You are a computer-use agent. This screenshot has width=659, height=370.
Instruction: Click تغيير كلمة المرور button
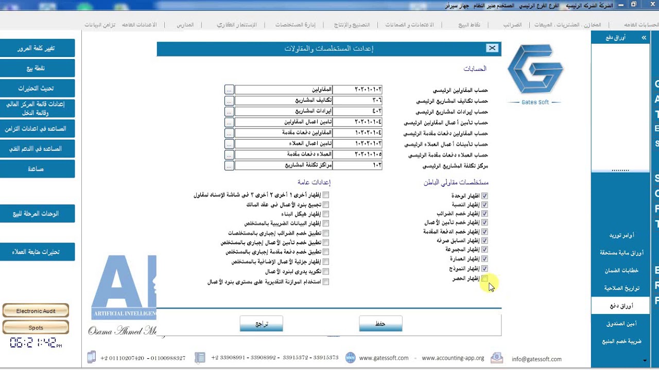[37, 48]
